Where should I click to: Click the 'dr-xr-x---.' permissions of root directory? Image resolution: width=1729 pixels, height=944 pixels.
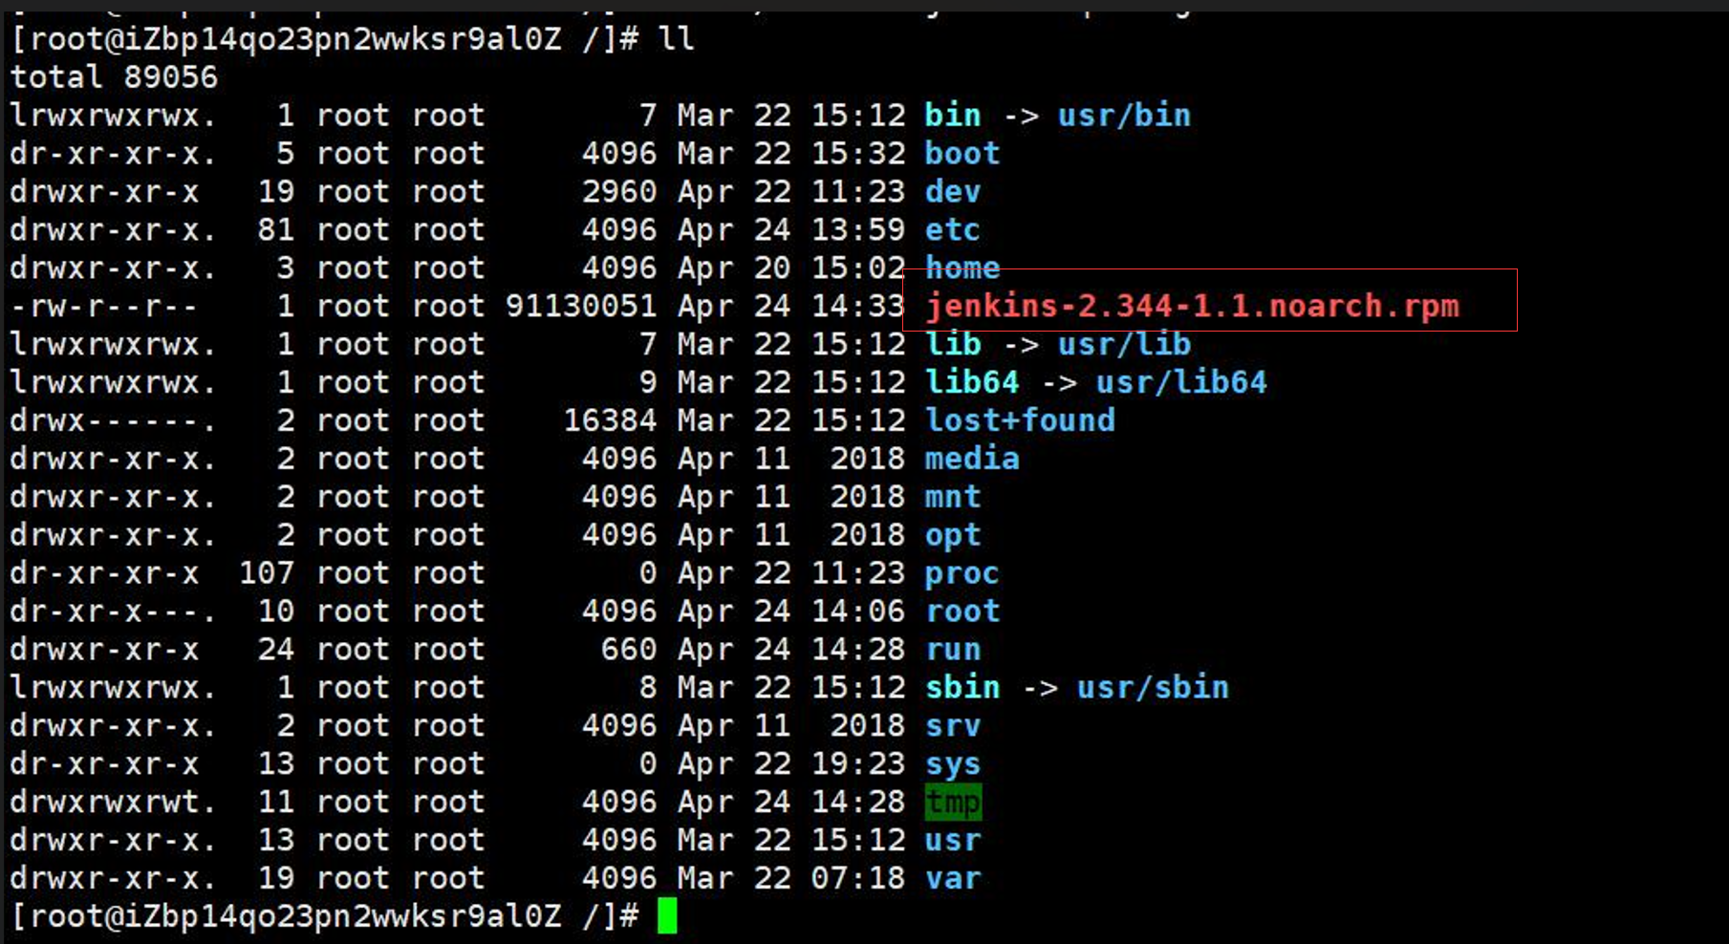tap(113, 611)
